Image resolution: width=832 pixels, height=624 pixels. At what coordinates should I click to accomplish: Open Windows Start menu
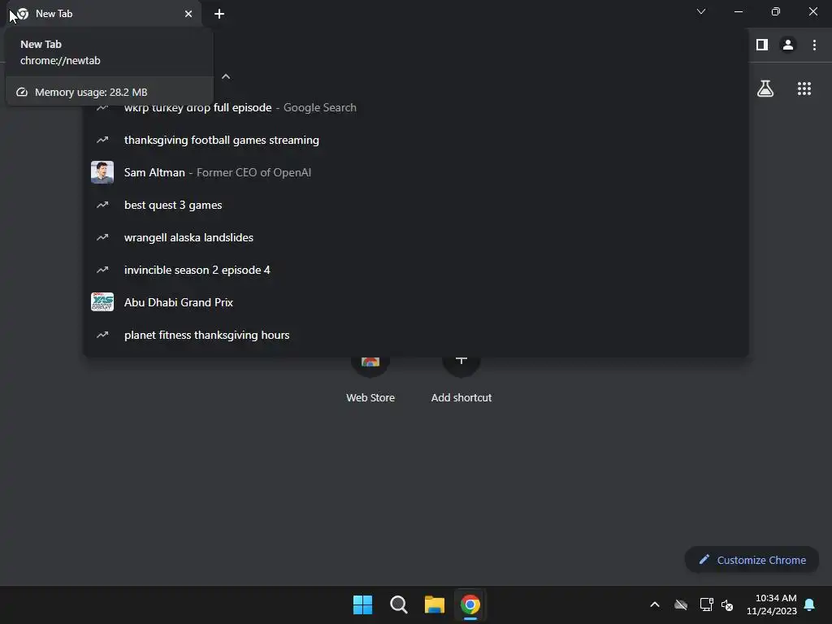pos(363,604)
